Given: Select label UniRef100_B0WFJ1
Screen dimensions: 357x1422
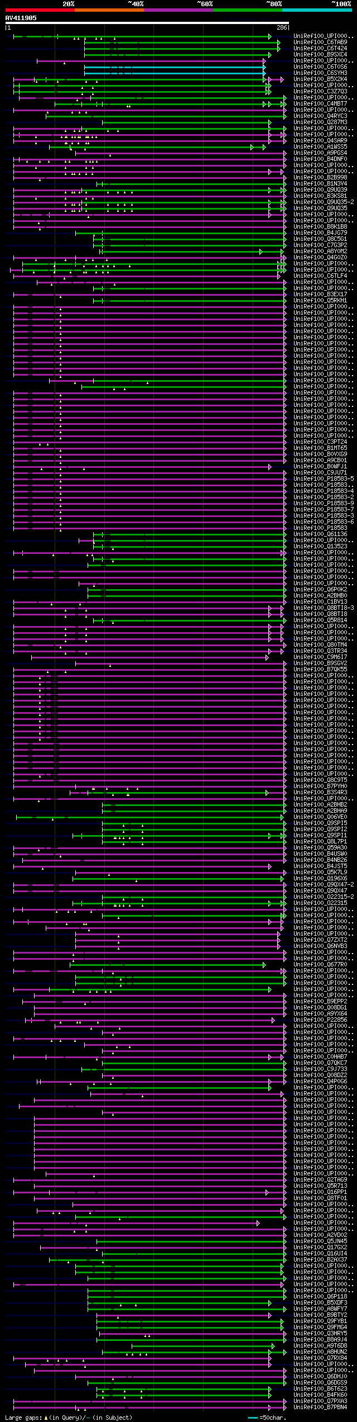Looking at the screenshot, I should tap(320, 466).
